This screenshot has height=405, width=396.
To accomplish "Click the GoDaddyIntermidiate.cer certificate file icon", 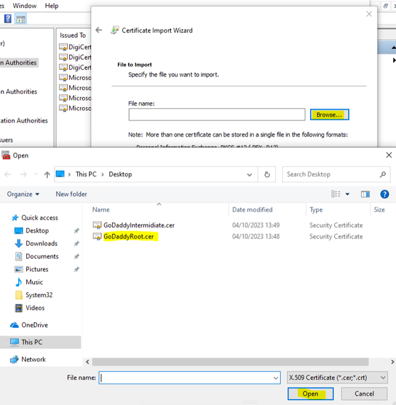I will [97, 225].
